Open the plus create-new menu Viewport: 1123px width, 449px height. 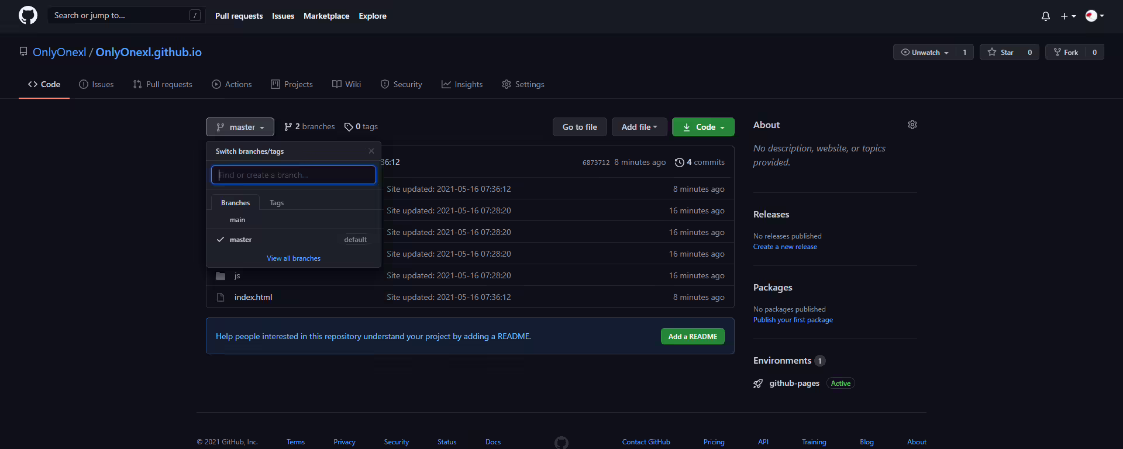(x=1068, y=16)
